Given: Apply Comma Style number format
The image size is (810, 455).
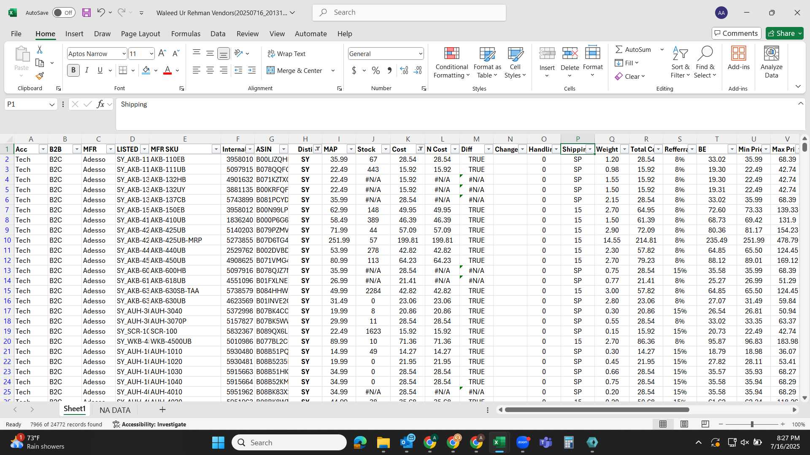Looking at the screenshot, I should [x=389, y=70].
